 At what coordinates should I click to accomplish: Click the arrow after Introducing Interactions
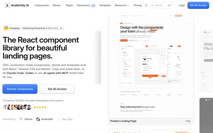(x=61, y=28)
